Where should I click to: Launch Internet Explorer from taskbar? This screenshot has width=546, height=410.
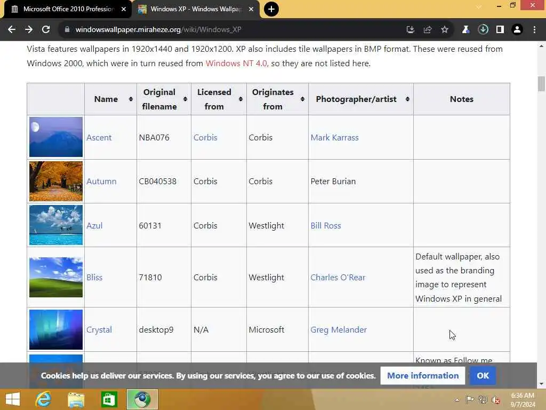point(44,399)
